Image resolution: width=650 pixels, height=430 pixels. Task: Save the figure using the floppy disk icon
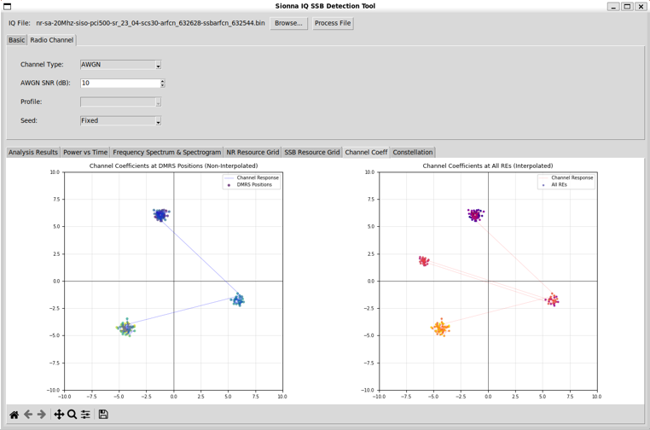tap(103, 415)
